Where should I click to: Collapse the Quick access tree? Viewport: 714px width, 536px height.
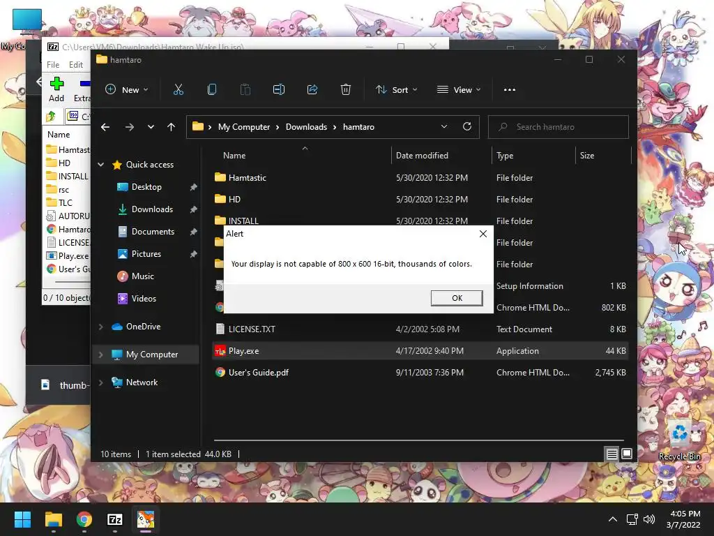pyautogui.click(x=101, y=165)
